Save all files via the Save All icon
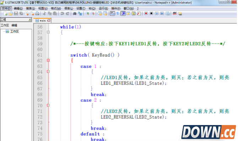Image resolution: width=238 pixels, height=141 pixels. point(21,13)
